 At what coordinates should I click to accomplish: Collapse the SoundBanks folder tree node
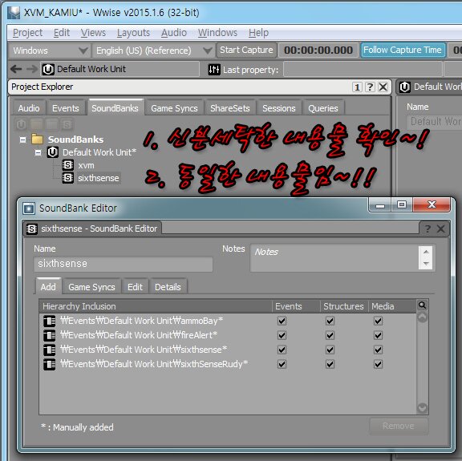pos(22,140)
